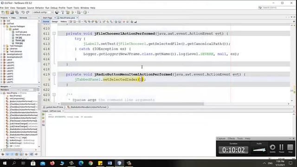The width and height of the screenshot is (297, 167).
Task: Collapse the comment fold at line 623
Action: click(x=54, y=95)
